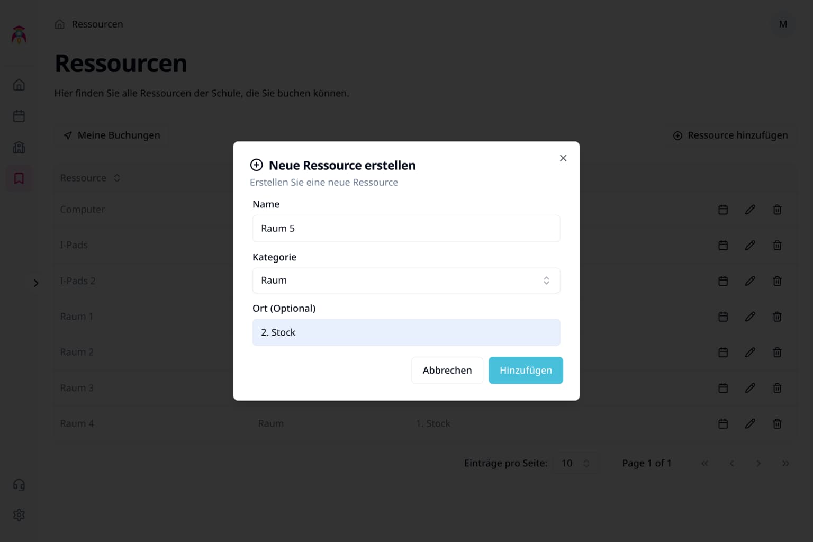Click the calendar booking icon for Computer

(723, 210)
